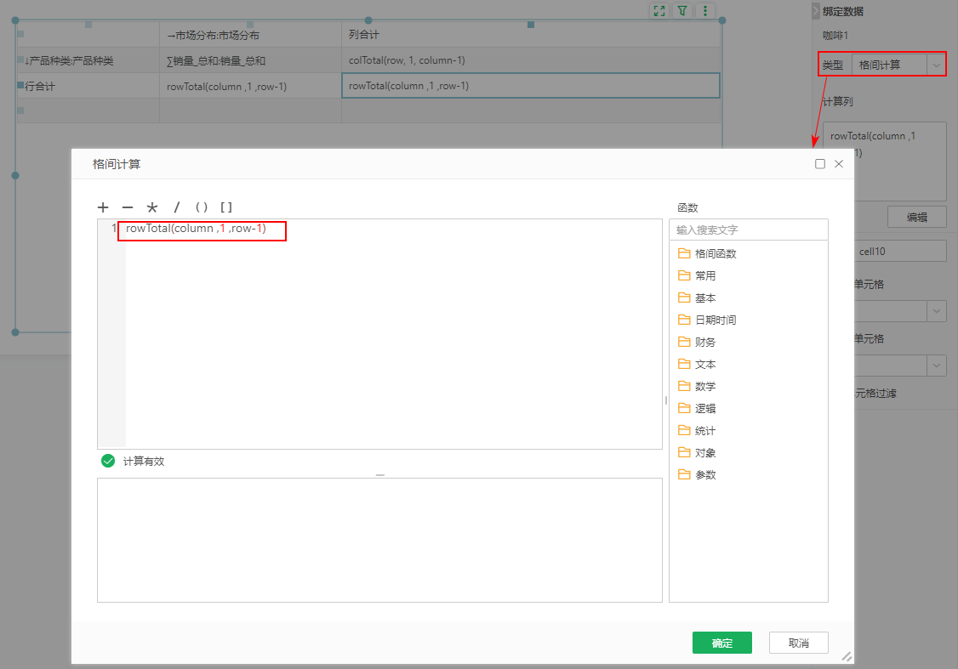
Task: Insert the multiply asterisk operator
Action: (152, 207)
